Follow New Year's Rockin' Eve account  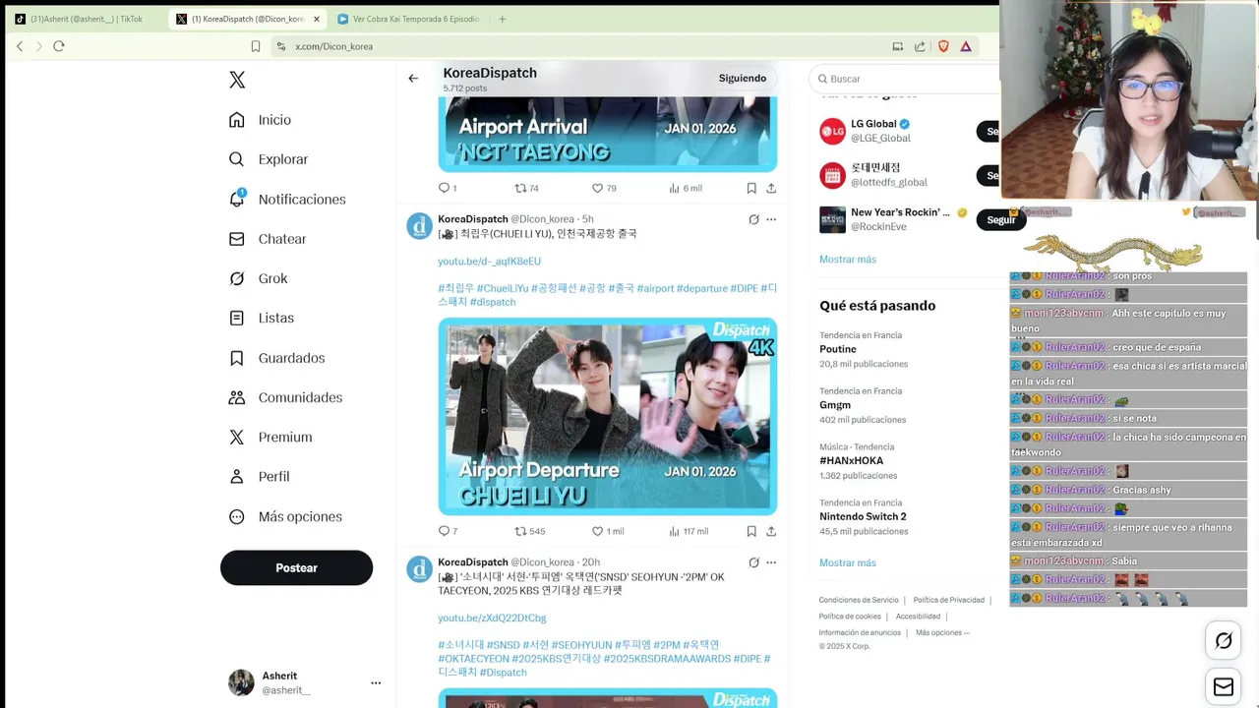(x=1000, y=219)
